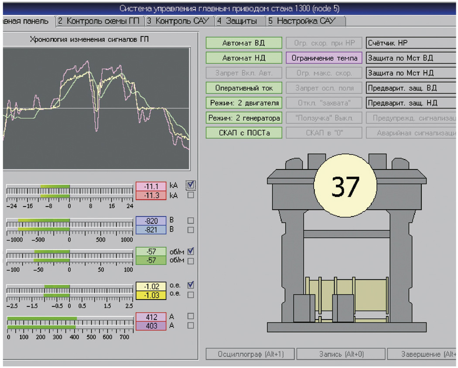Open the Осциллограф (Alt+1) button
The image size is (458, 368).
click(x=250, y=354)
